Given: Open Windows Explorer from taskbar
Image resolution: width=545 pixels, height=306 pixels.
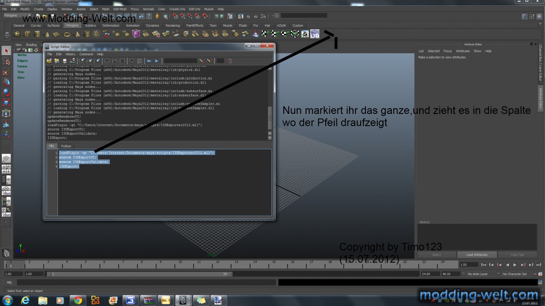Looking at the screenshot, I should pos(43,300).
